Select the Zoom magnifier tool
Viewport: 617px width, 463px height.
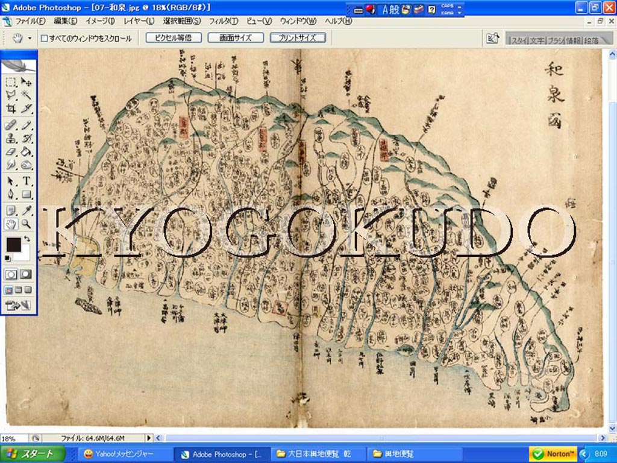tap(27, 224)
